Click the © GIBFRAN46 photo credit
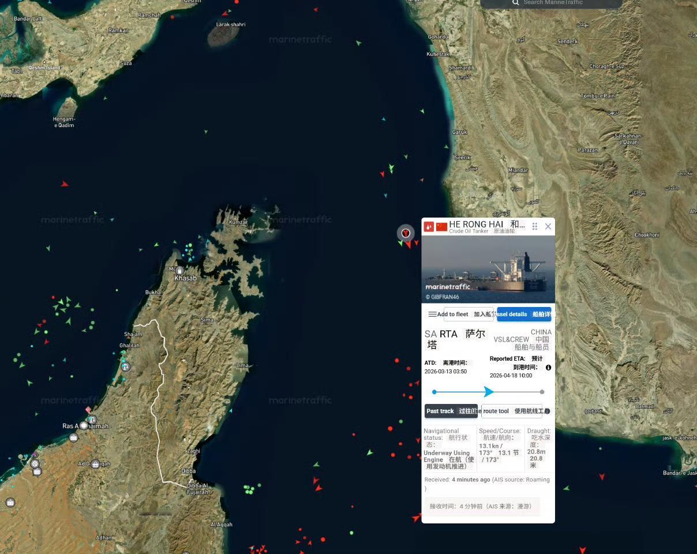The width and height of the screenshot is (697, 554). [443, 297]
